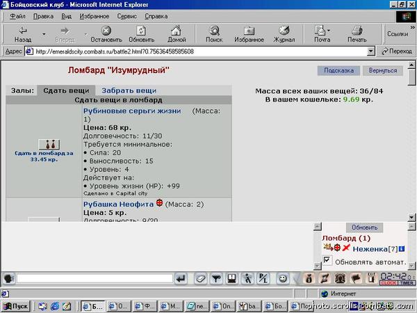This screenshot has width=417, height=313.
Task: Switch to the Сдать вещи tab
Action: pyautogui.click(x=66, y=90)
